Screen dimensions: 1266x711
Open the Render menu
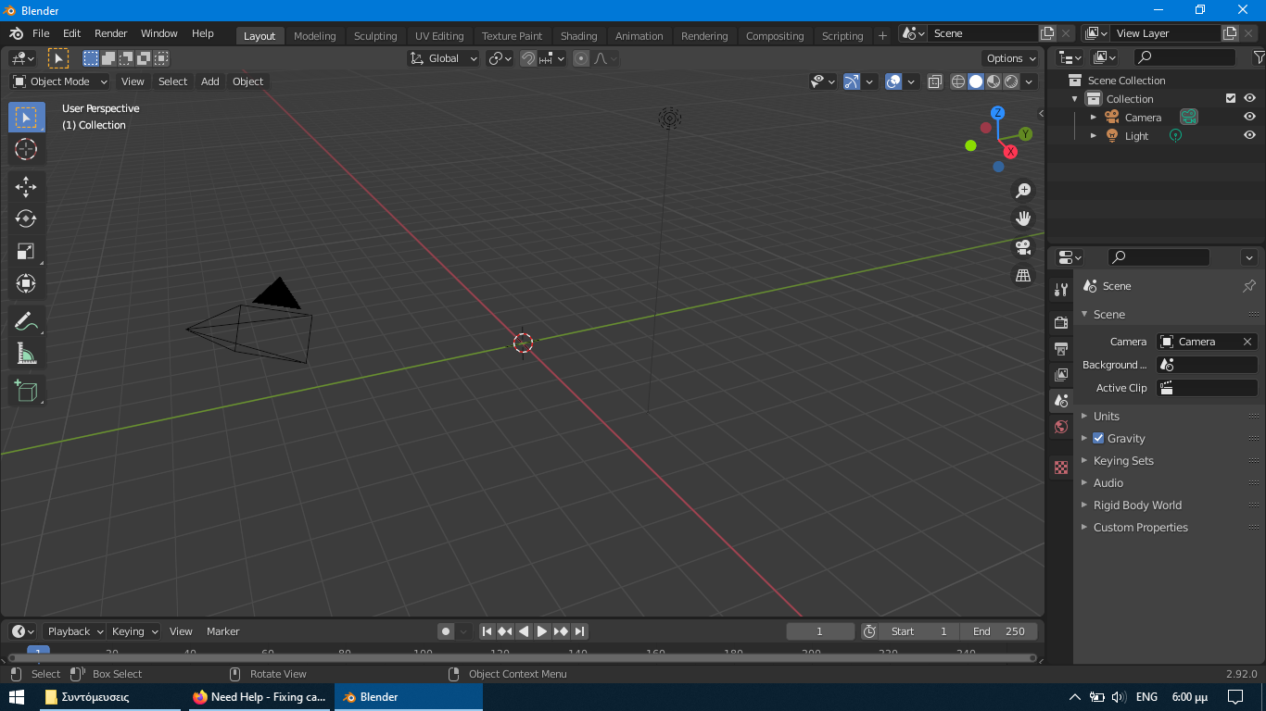pos(111,33)
